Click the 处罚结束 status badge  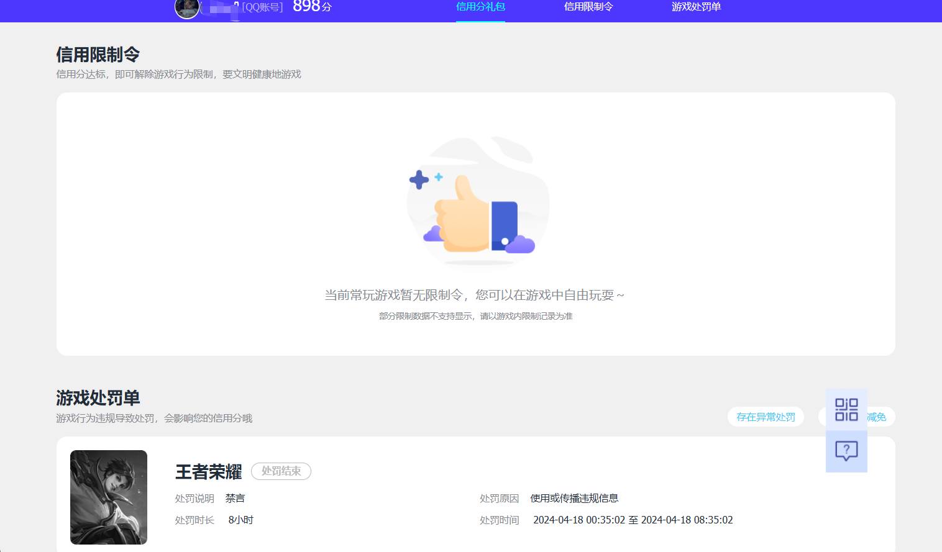click(x=281, y=471)
